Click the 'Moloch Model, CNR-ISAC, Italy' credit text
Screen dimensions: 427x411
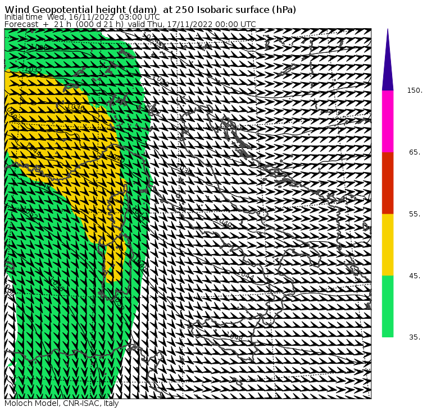tap(62, 403)
